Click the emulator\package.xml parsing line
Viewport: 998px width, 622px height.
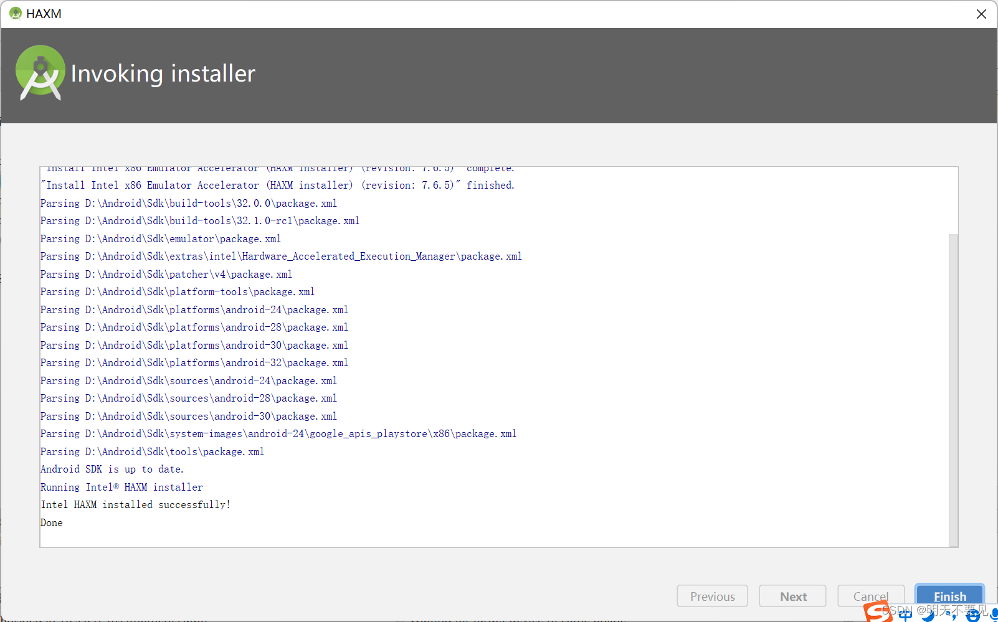click(161, 238)
